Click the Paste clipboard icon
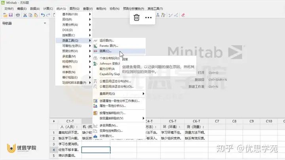The width and height of the screenshot is (285, 160). coord(36,15)
